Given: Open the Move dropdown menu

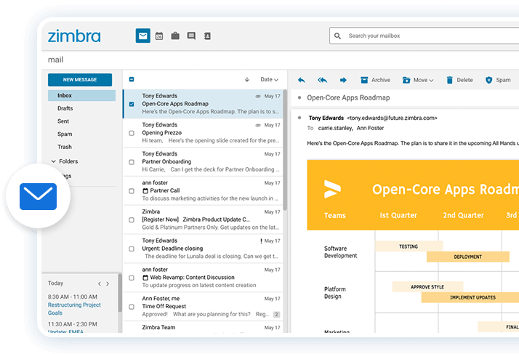Looking at the screenshot, I should tap(418, 80).
